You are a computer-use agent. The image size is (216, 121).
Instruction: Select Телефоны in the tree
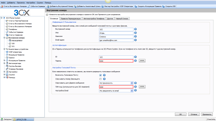pos(13,29)
